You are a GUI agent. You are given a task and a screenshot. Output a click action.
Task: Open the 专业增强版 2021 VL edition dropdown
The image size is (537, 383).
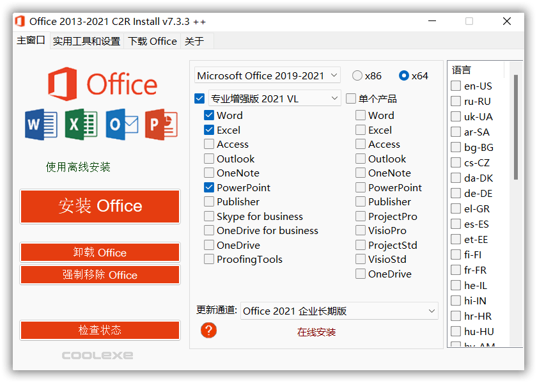point(275,98)
